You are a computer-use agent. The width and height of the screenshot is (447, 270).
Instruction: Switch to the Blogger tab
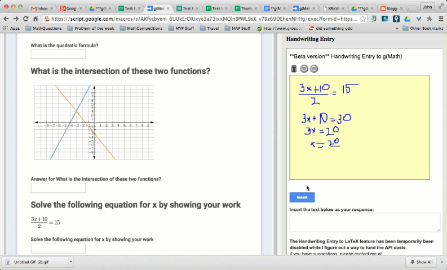(392, 8)
